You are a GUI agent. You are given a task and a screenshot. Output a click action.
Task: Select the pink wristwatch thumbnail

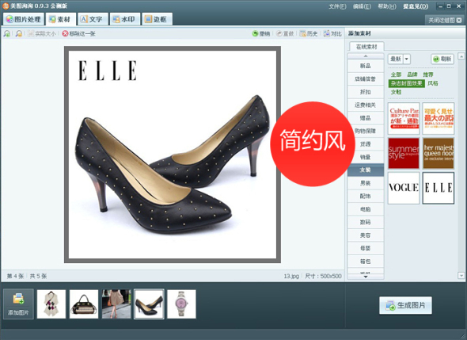click(x=181, y=304)
